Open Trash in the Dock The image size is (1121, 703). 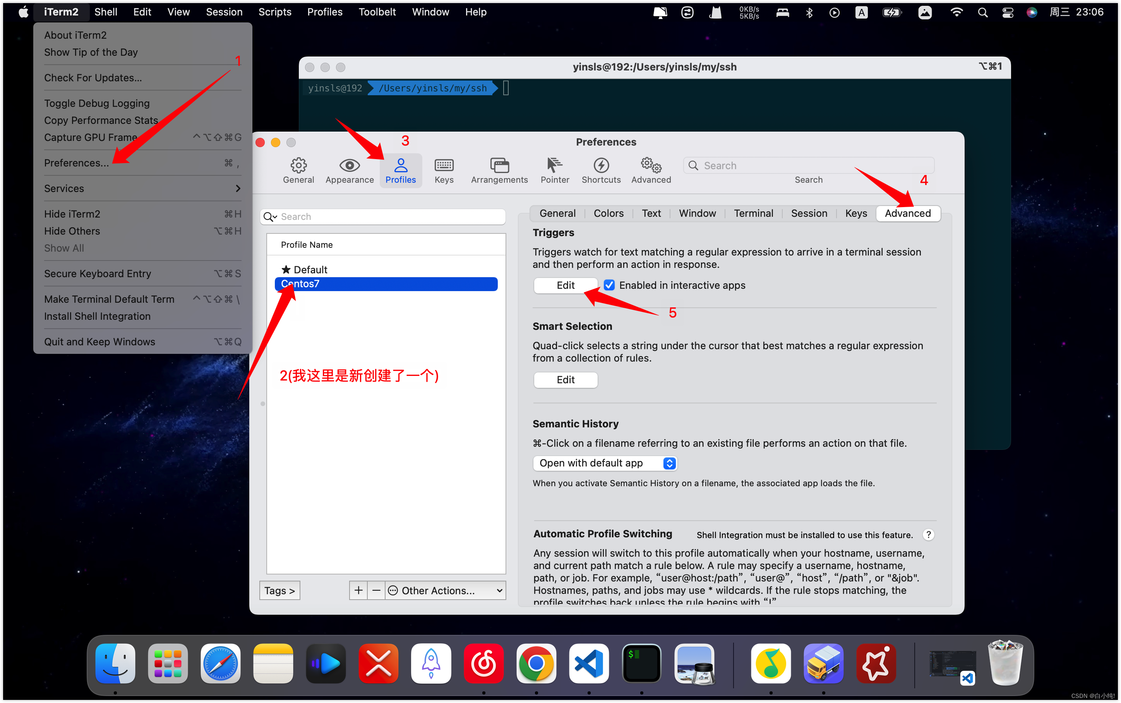point(1005,664)
